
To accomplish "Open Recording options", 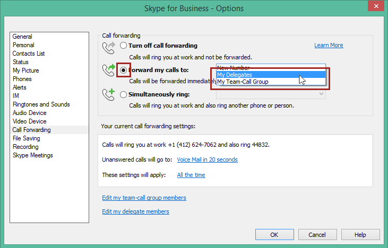I will [x=49, y=147].
